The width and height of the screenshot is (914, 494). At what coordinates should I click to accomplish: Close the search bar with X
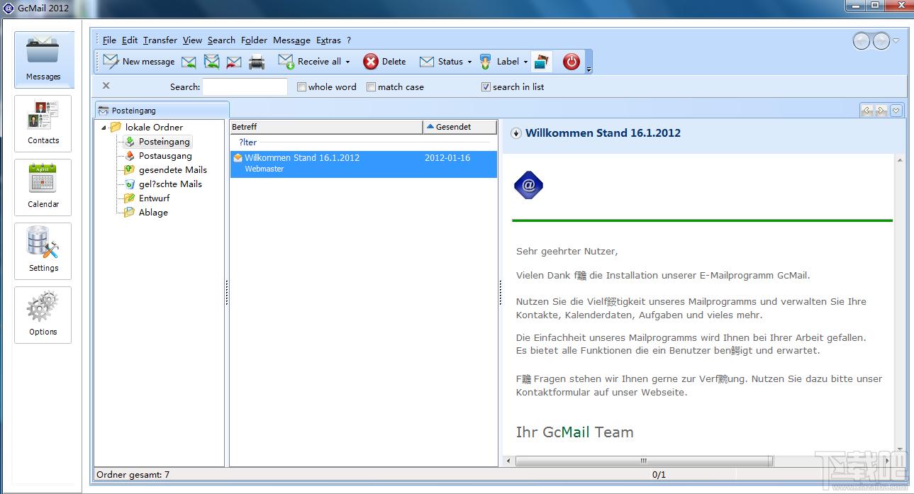[106, 86]
